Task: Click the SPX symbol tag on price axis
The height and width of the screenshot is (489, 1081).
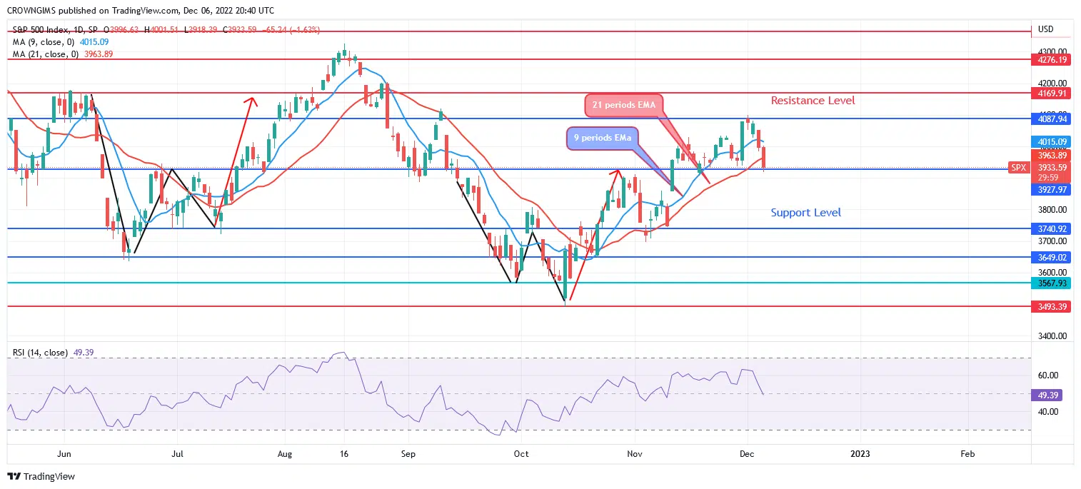Action: pos(1019,168)
